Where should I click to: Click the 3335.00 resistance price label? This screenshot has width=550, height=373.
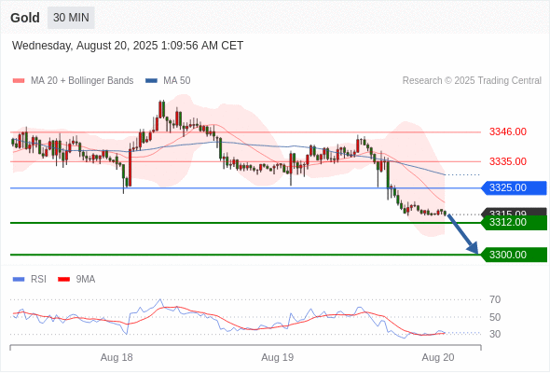pyautogui.click(x=508, y=161)
